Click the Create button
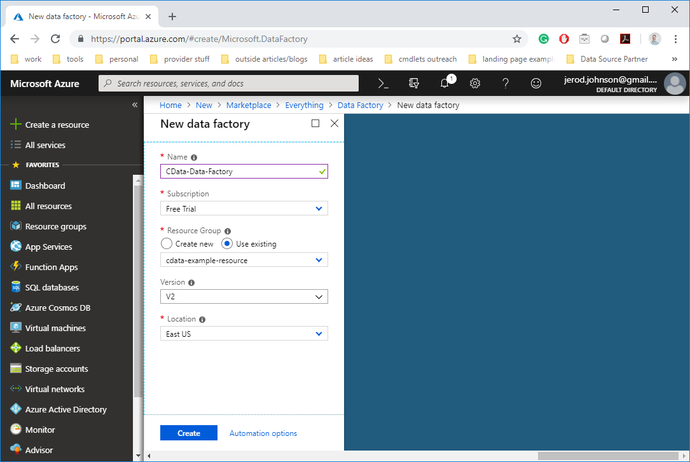This screenshot has width=690, height=462. tap(189, 433)
